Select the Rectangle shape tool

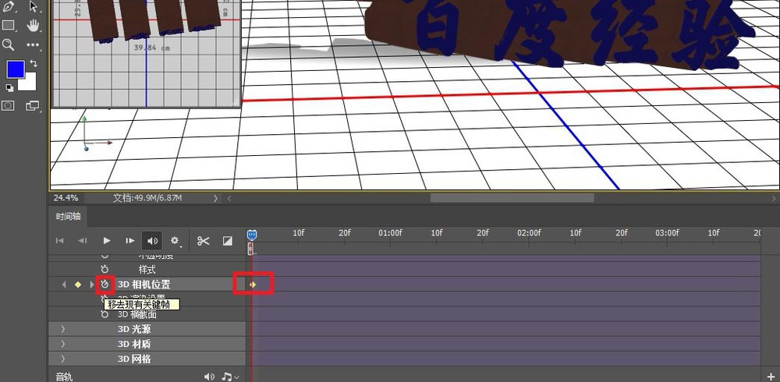tap(8, 25)
